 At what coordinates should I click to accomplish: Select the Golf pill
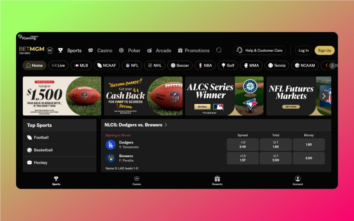pos(228,65)
